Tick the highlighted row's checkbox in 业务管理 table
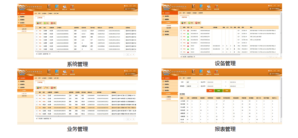Viewport: 298px width, 138px height. [37, 108]
